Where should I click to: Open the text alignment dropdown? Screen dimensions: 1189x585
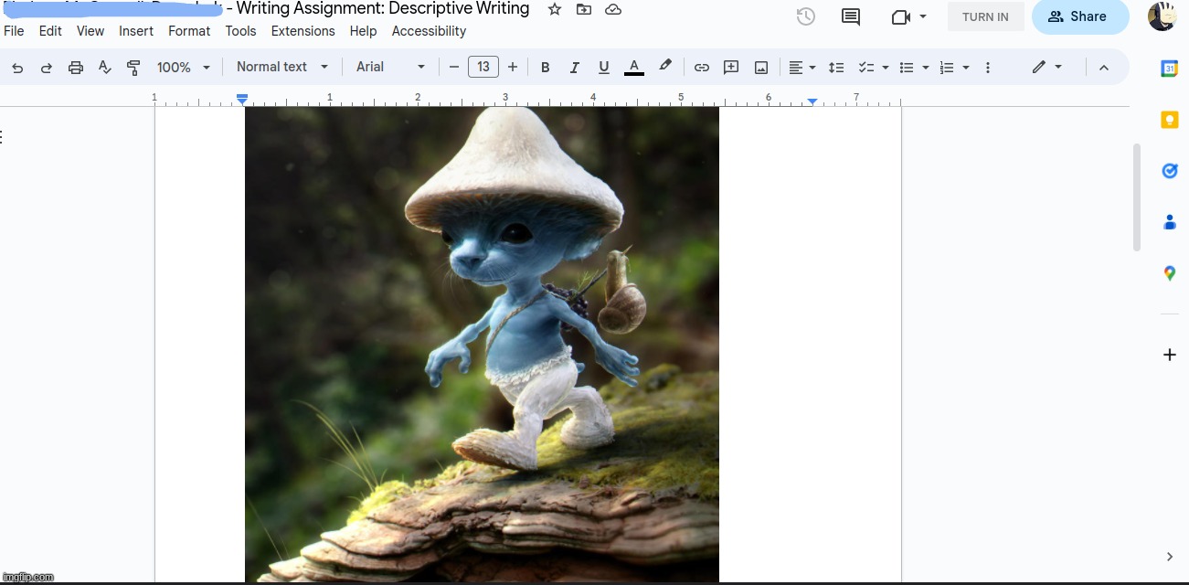pos(802,68)
